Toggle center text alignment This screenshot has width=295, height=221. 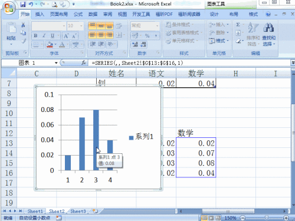[101, 35]
